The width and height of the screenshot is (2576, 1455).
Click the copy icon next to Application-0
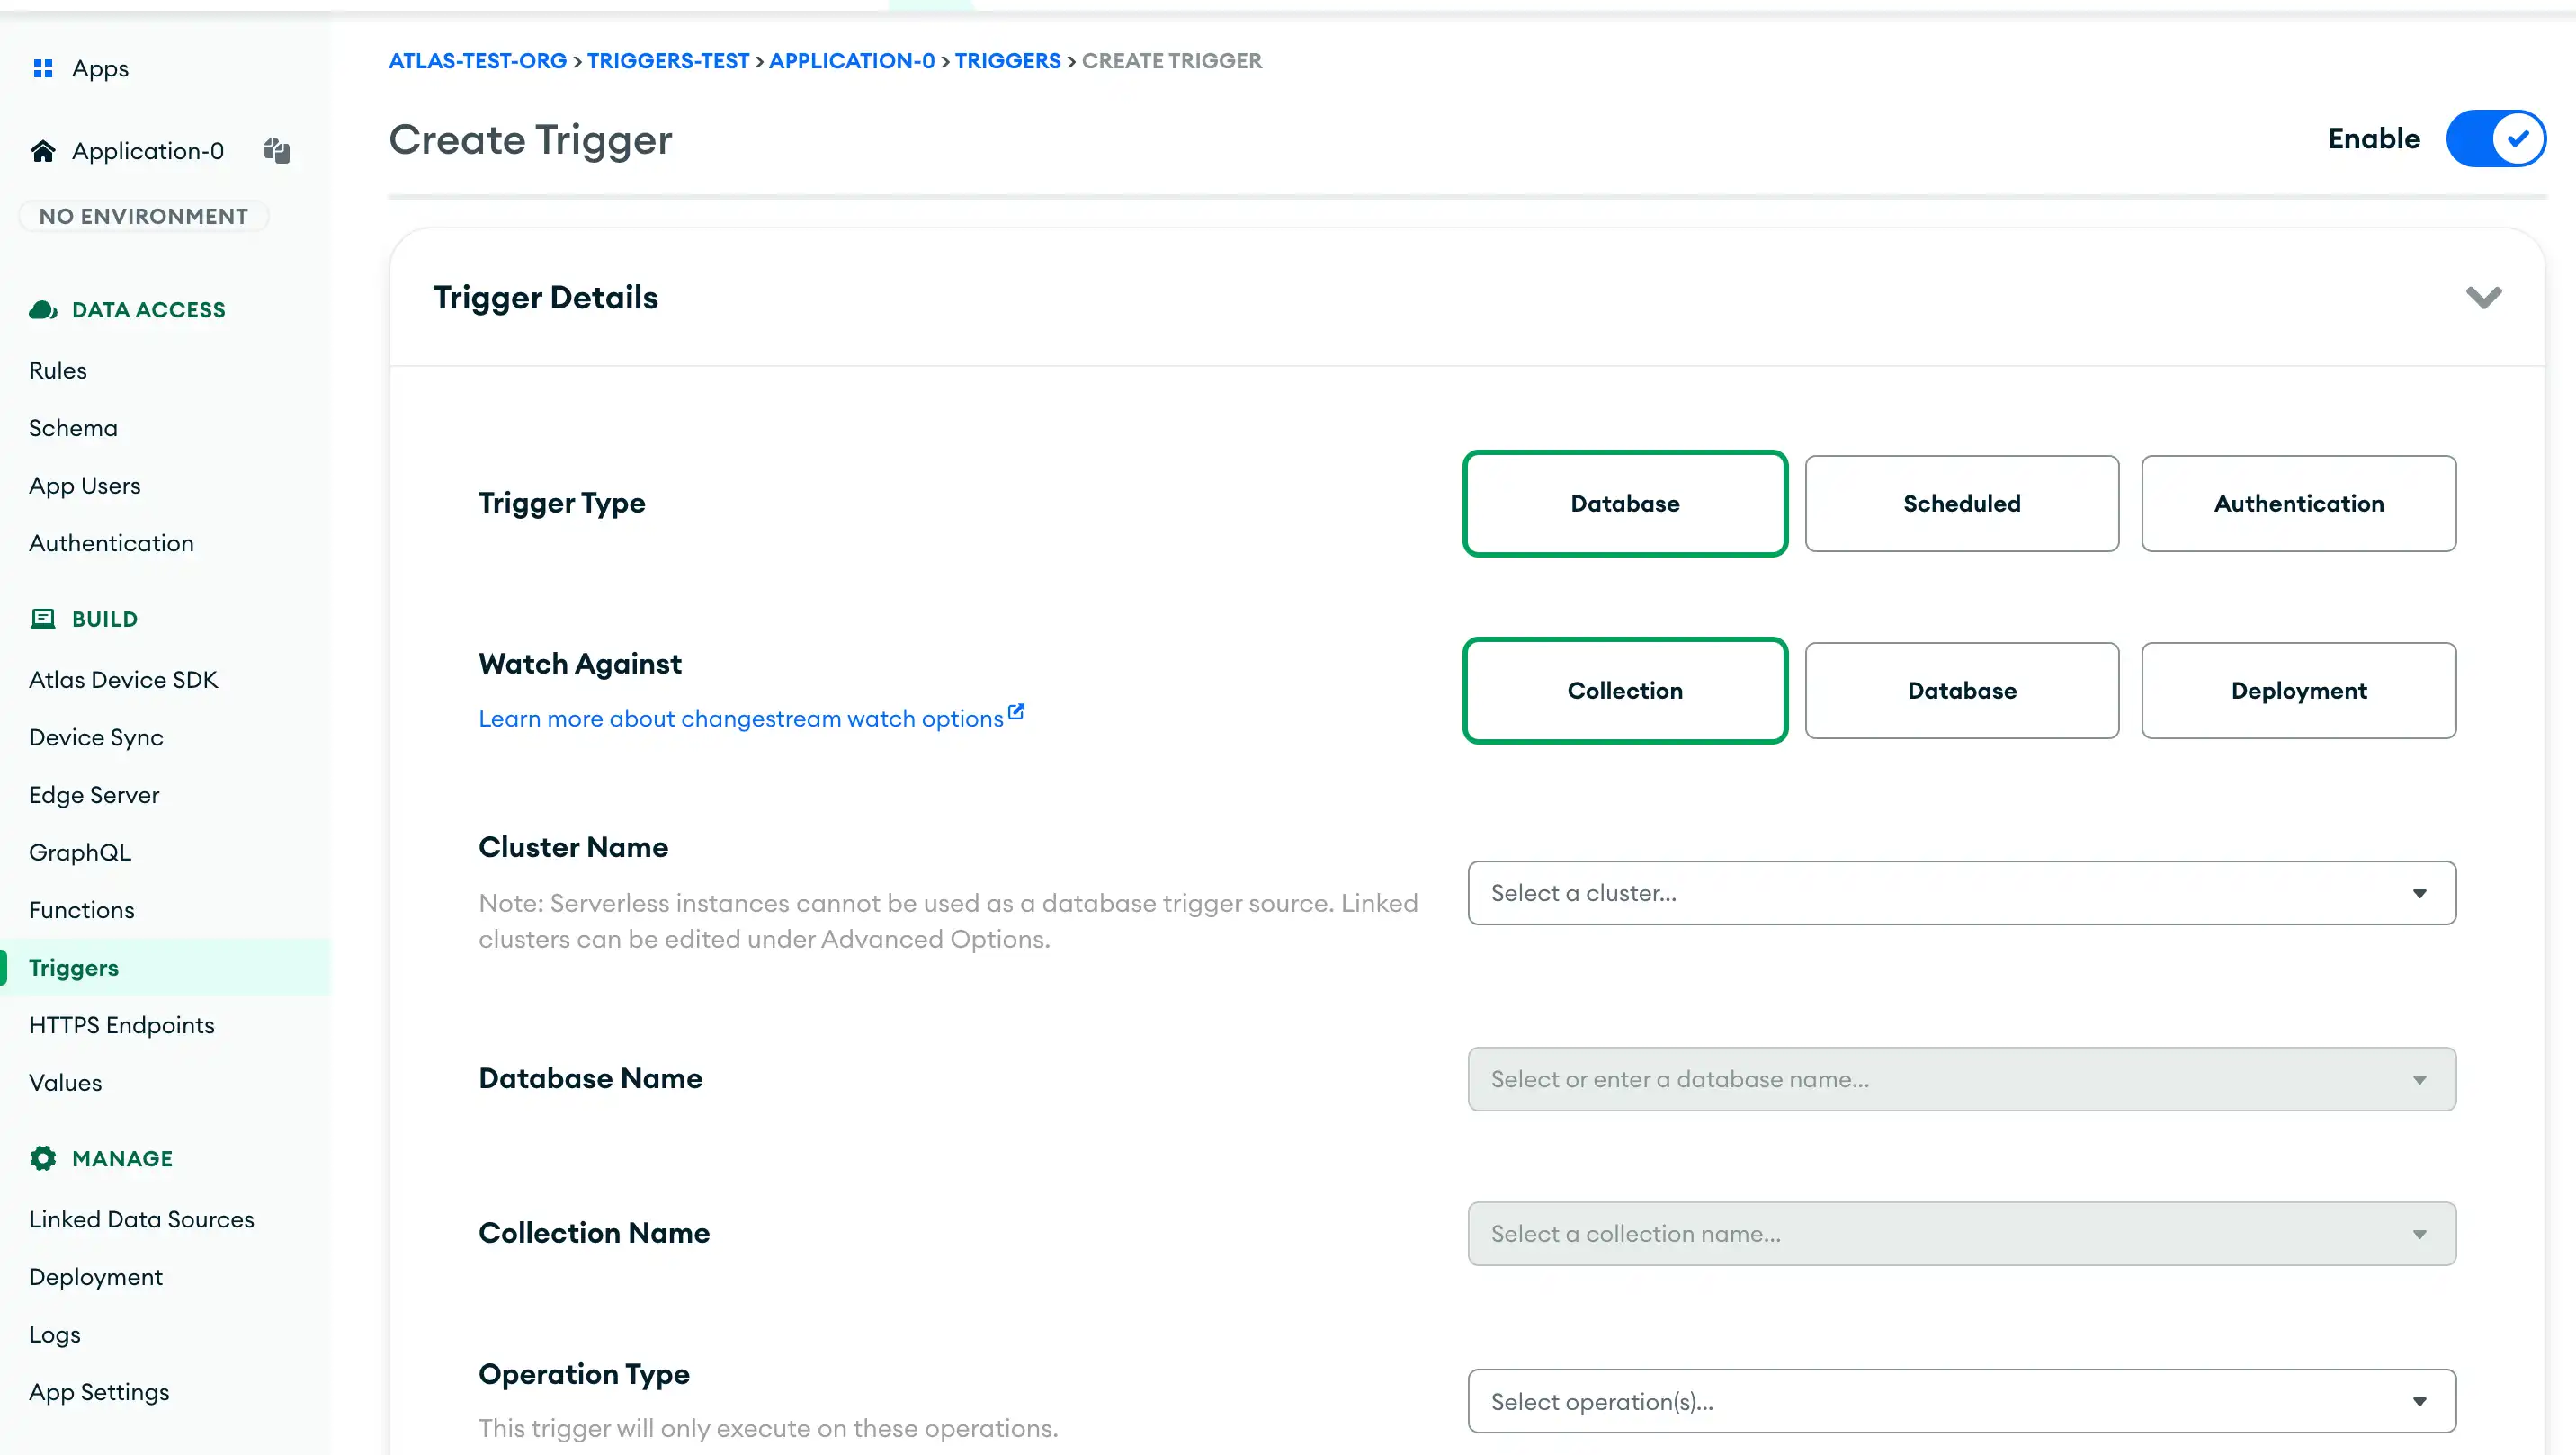coord(276,150)
